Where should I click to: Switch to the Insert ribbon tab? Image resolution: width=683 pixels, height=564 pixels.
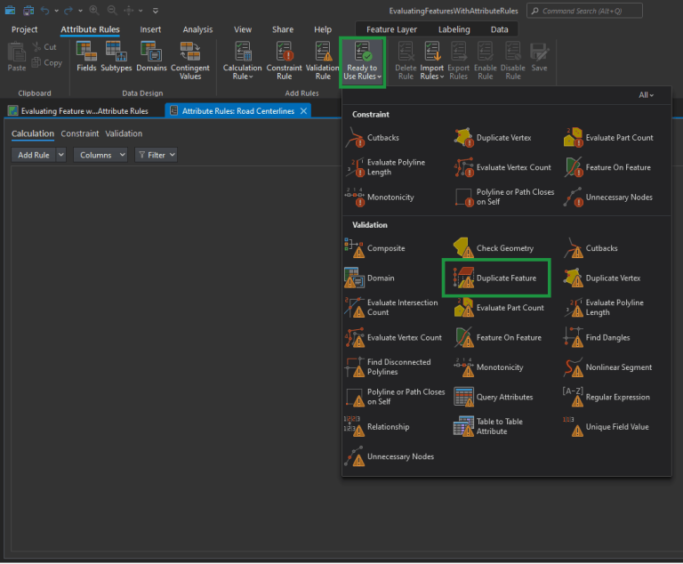[150, 29]
